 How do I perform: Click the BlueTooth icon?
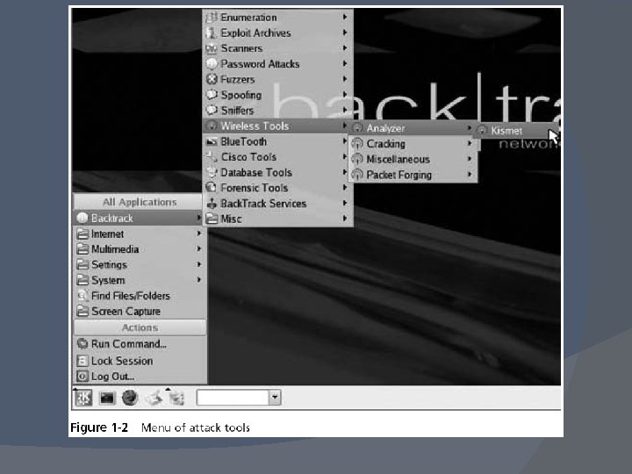point(212,141)
